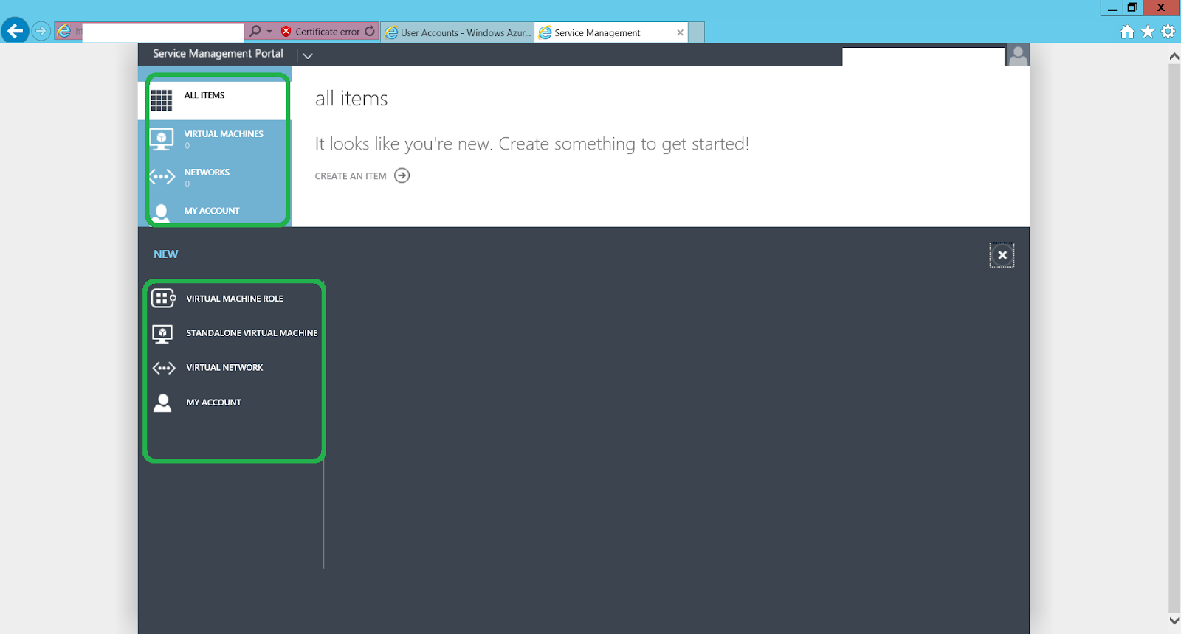This screenshot has height=634, width=1181.
Task: Refresh the page with the reload icon
Action: [370, 31]
